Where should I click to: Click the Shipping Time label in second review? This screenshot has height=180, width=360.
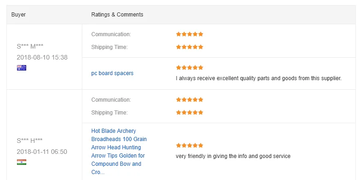(109, 113)
